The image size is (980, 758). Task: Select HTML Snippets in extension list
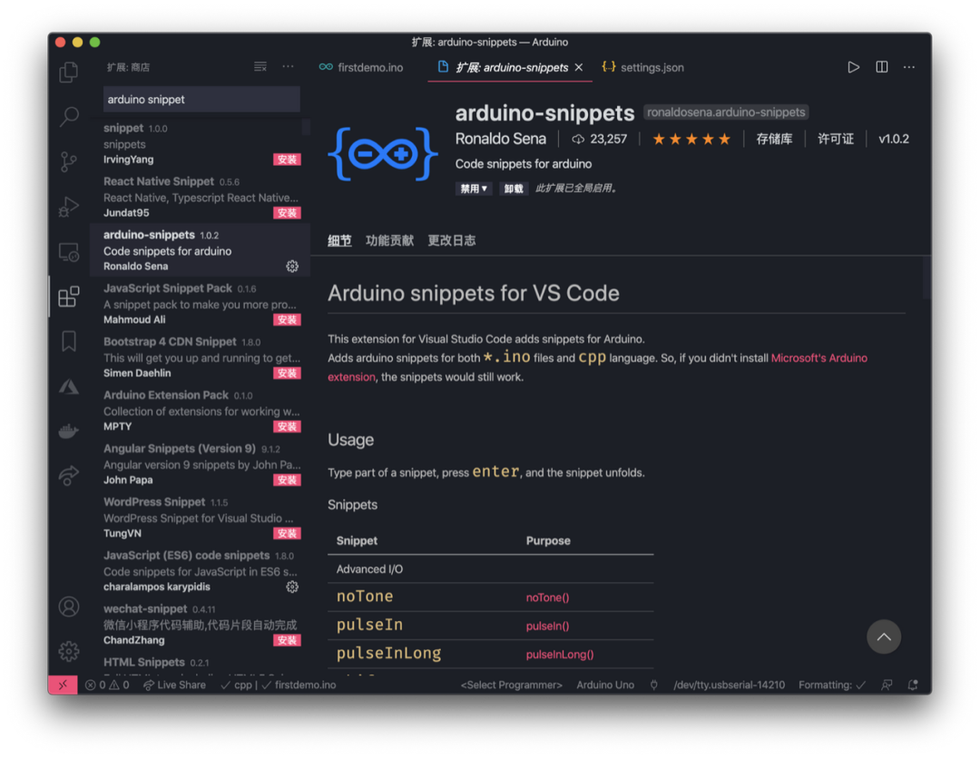(x=200, y=665)
